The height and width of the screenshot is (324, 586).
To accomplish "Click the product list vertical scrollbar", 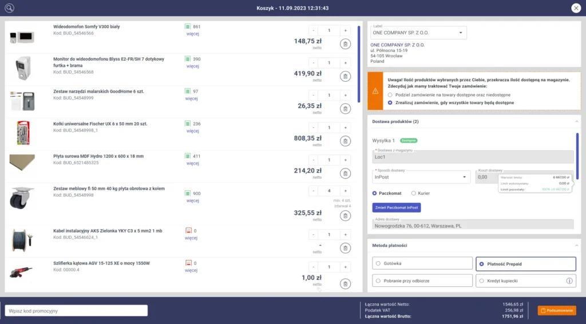I will tap(359, 63).
